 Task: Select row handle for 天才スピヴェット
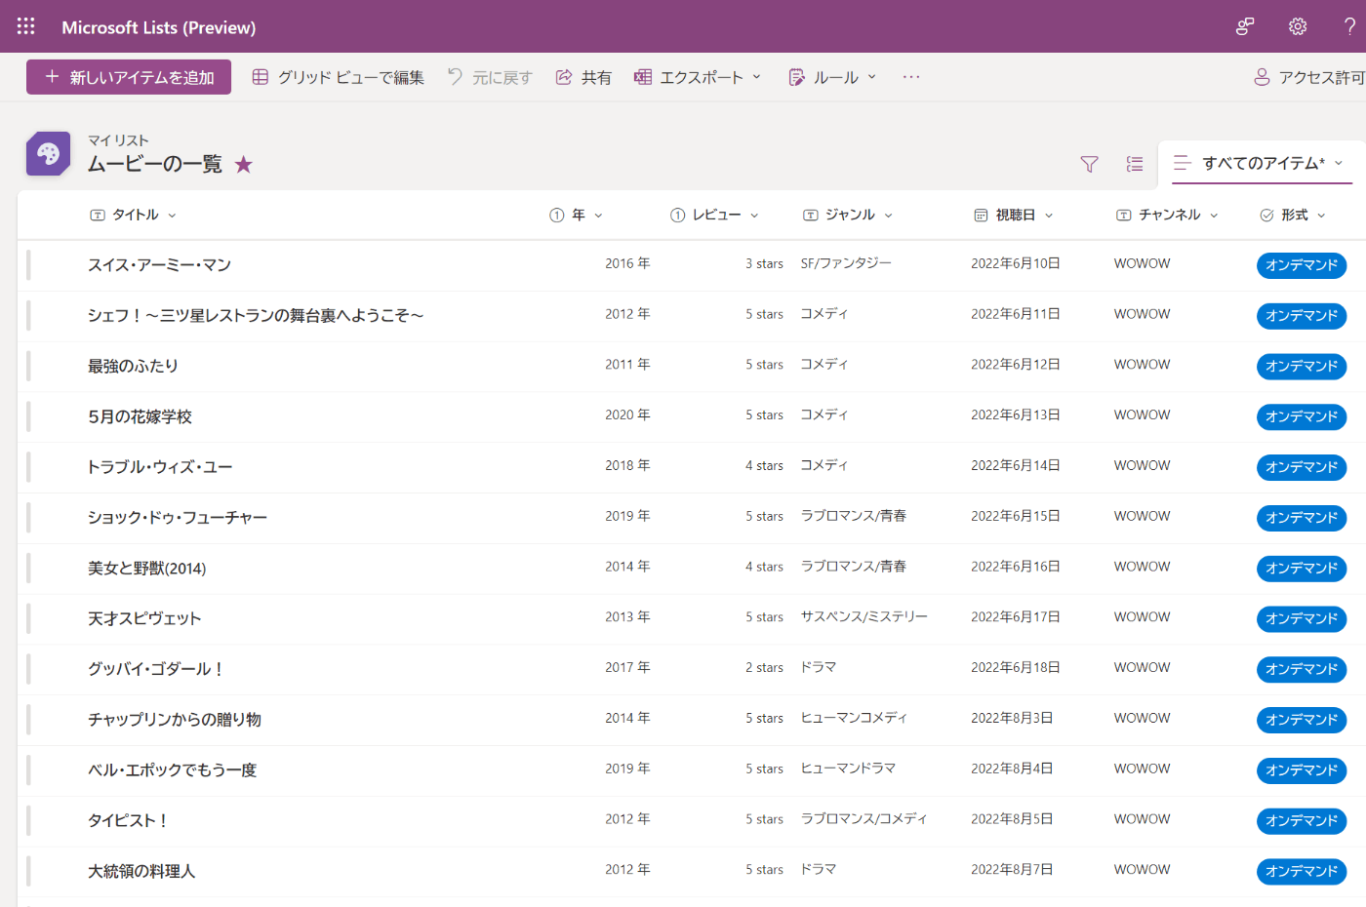(29, 619)
